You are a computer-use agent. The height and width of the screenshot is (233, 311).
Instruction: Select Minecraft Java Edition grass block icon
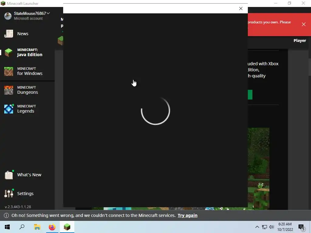click(9, 52)
